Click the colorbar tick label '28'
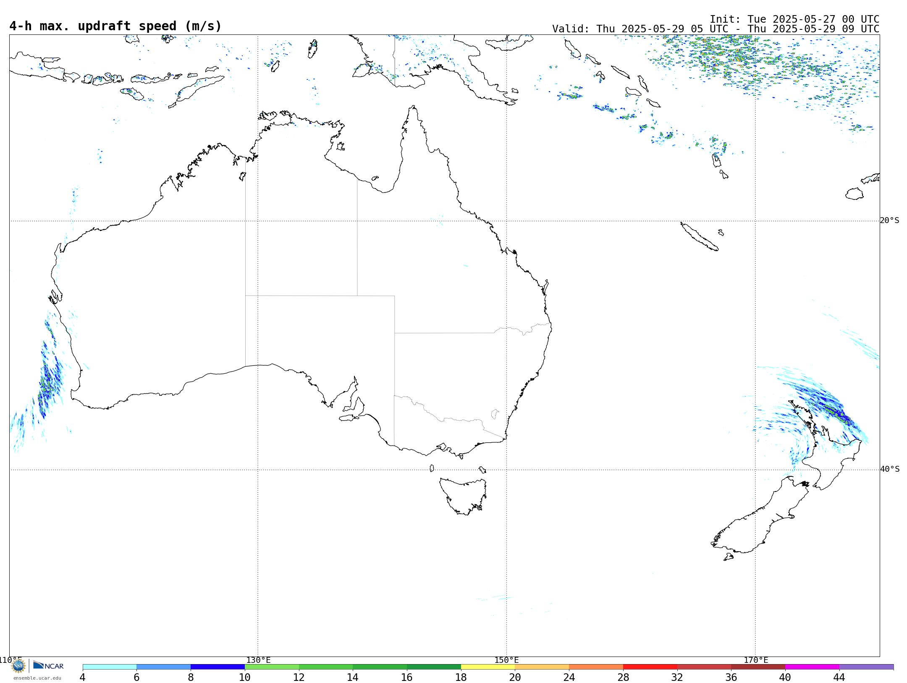The image size is (907, 683). [623, 678]
